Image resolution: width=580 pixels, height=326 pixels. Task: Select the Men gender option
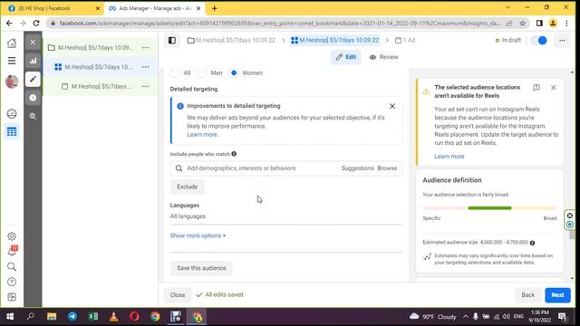click(x=202, y=72)
